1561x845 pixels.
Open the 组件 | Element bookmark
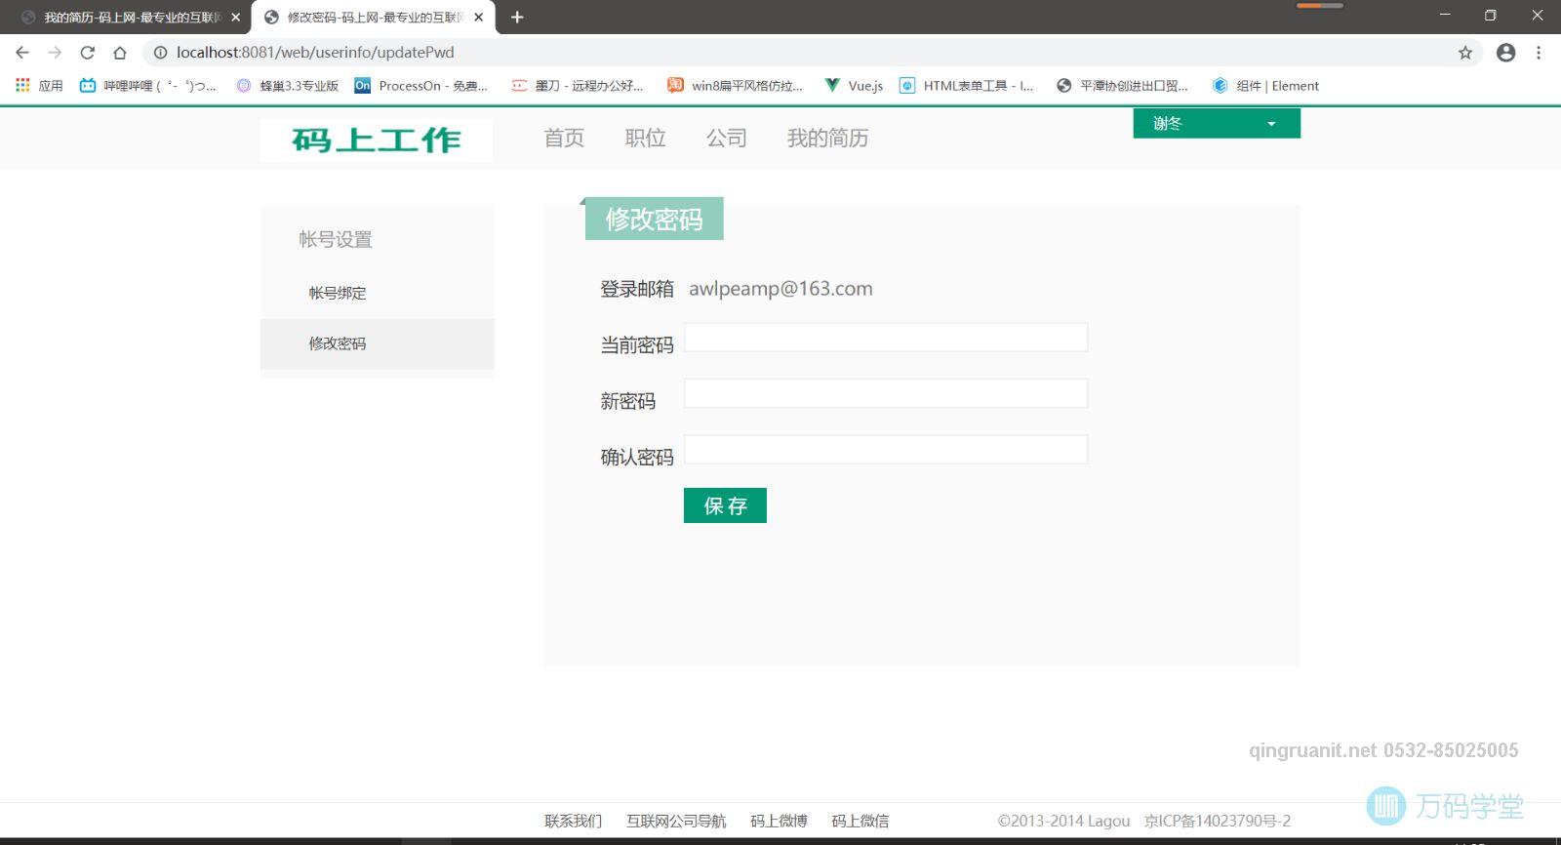1265,86
